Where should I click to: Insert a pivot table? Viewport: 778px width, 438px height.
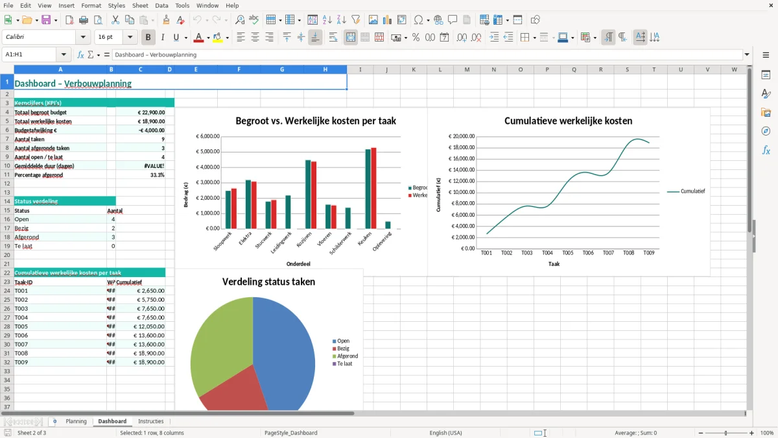(401, 20)
